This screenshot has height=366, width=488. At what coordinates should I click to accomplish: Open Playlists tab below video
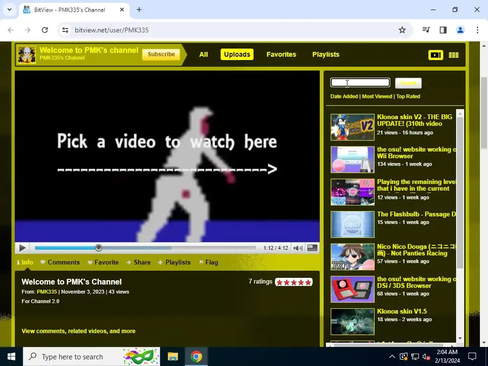pyautogui.click(x=174, y=263)
